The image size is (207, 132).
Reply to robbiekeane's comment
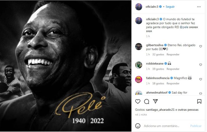pyautogui.click(x=173, y=69)
